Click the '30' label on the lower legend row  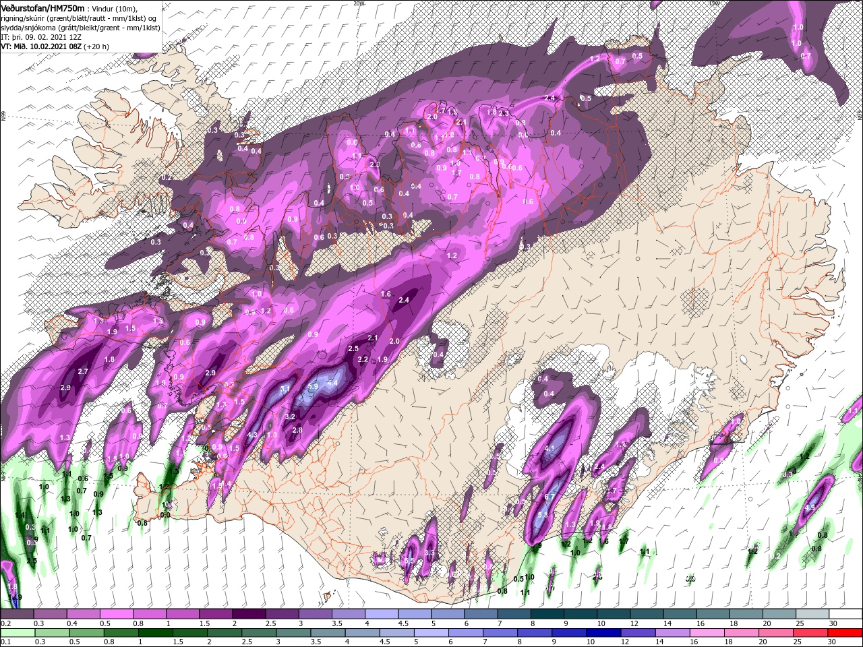pos(833,642)
